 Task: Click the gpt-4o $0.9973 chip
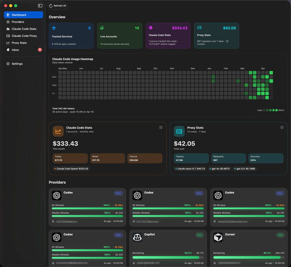219,169
